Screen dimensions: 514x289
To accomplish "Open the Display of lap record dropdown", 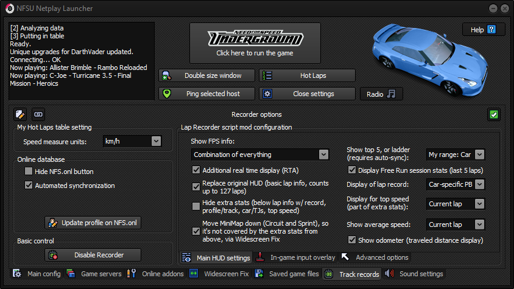I will coord(456,184).
